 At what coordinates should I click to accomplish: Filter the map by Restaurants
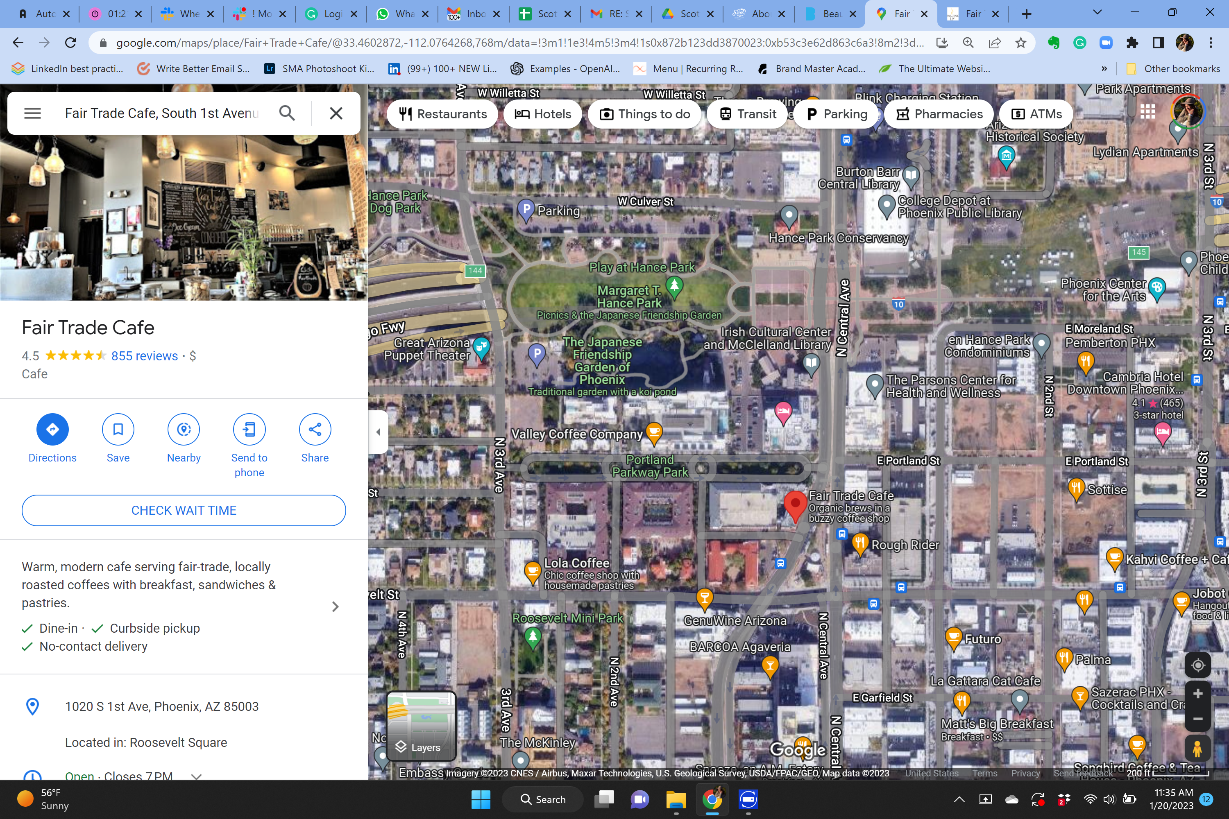[x=442, y=114]
